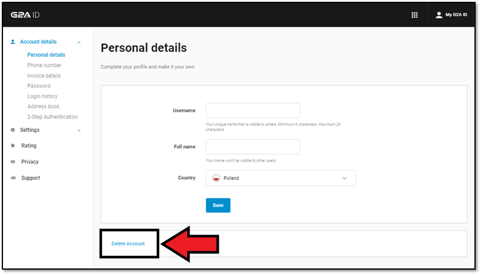Screen dimensions: 481x275
Task: Collapse the Account details section chevron
Action: [79, 42]
